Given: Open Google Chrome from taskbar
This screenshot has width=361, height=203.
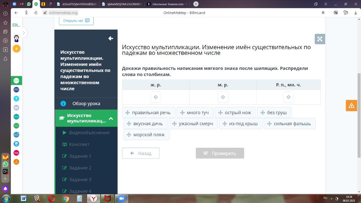Looking at the screenshot, I should click(x=66, y=198).
